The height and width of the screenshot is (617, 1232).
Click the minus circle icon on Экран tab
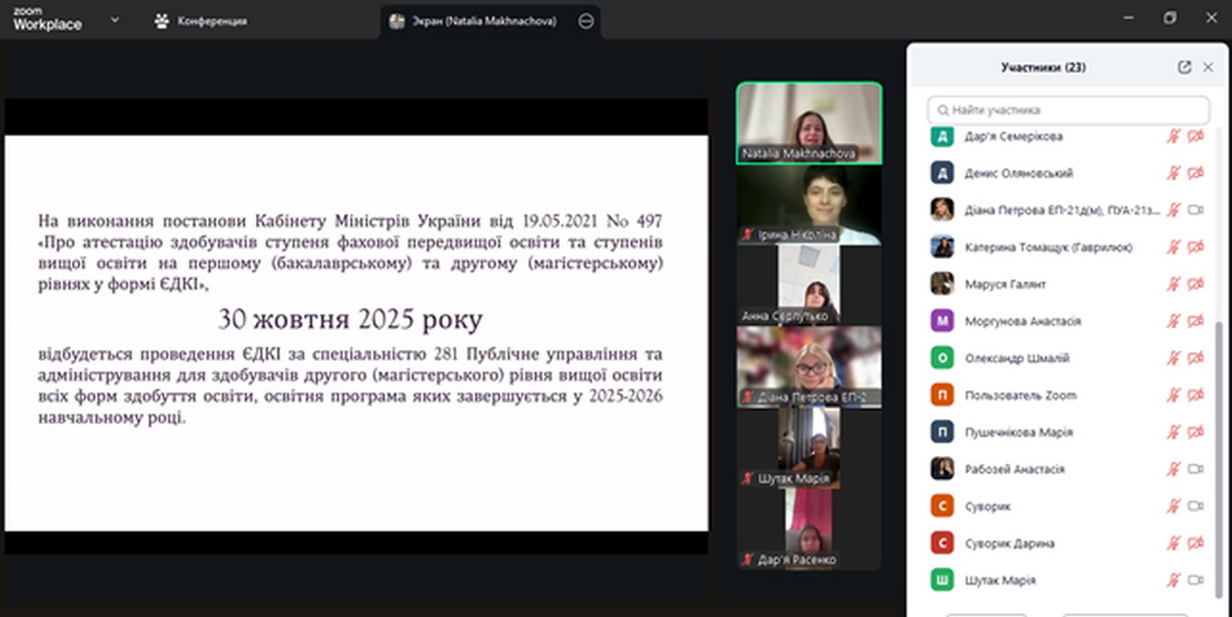tap(586, 22)
